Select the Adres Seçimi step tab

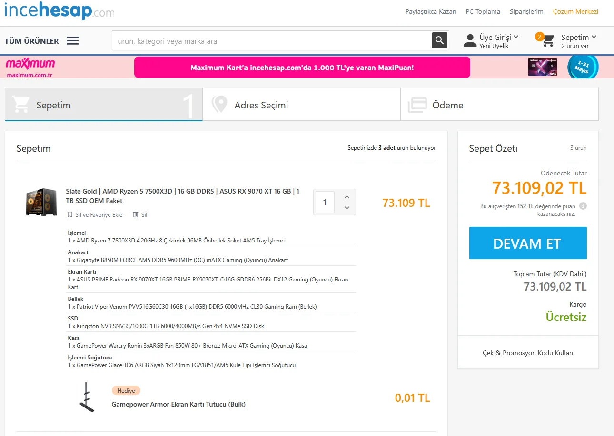coord(302,105)
